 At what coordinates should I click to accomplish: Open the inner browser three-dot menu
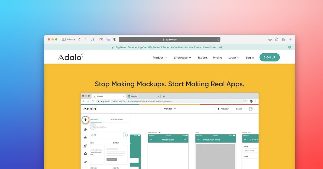point(256,101)
